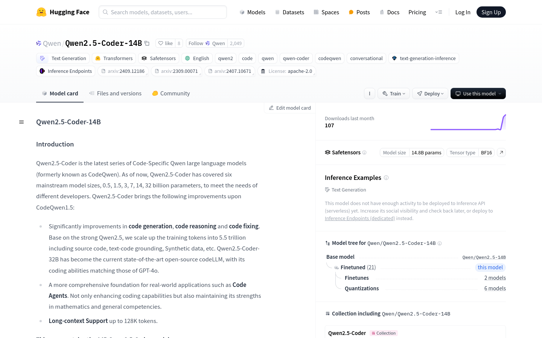
Task: Click the Inference Examples info icon
Action: (386, 178)
